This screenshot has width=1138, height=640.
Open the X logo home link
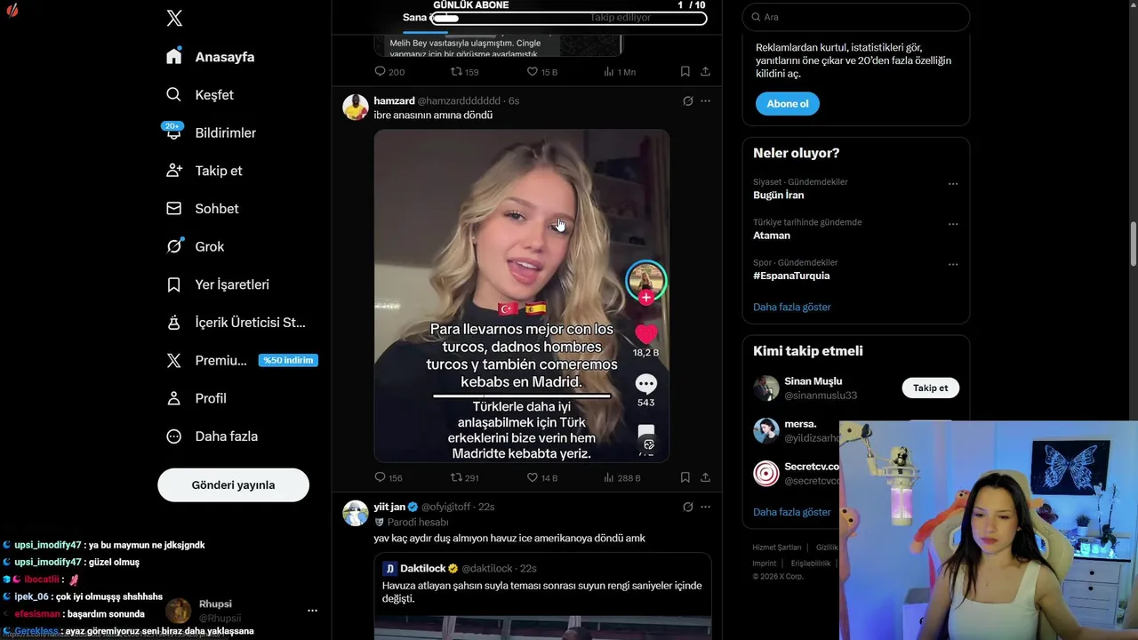(x=174, y=18)
